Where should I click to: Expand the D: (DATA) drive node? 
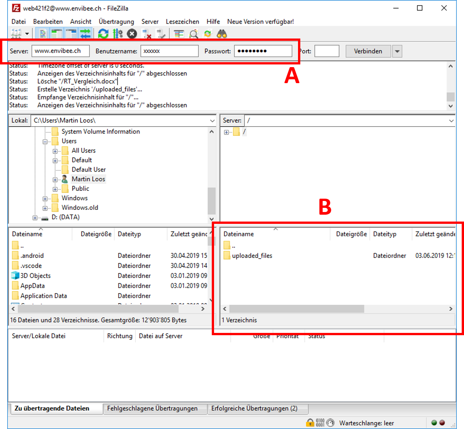pyautogui.click(x=35, y=218)
